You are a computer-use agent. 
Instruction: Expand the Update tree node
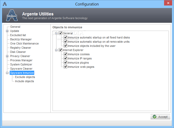[7, 31]
